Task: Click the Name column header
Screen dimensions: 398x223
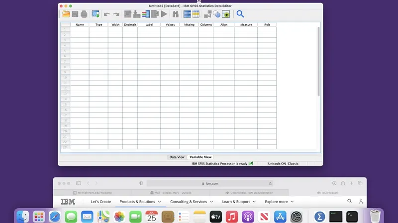Action: [80, 24]
